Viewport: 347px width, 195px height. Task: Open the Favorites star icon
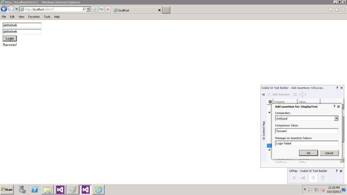[x=336, y=10]
